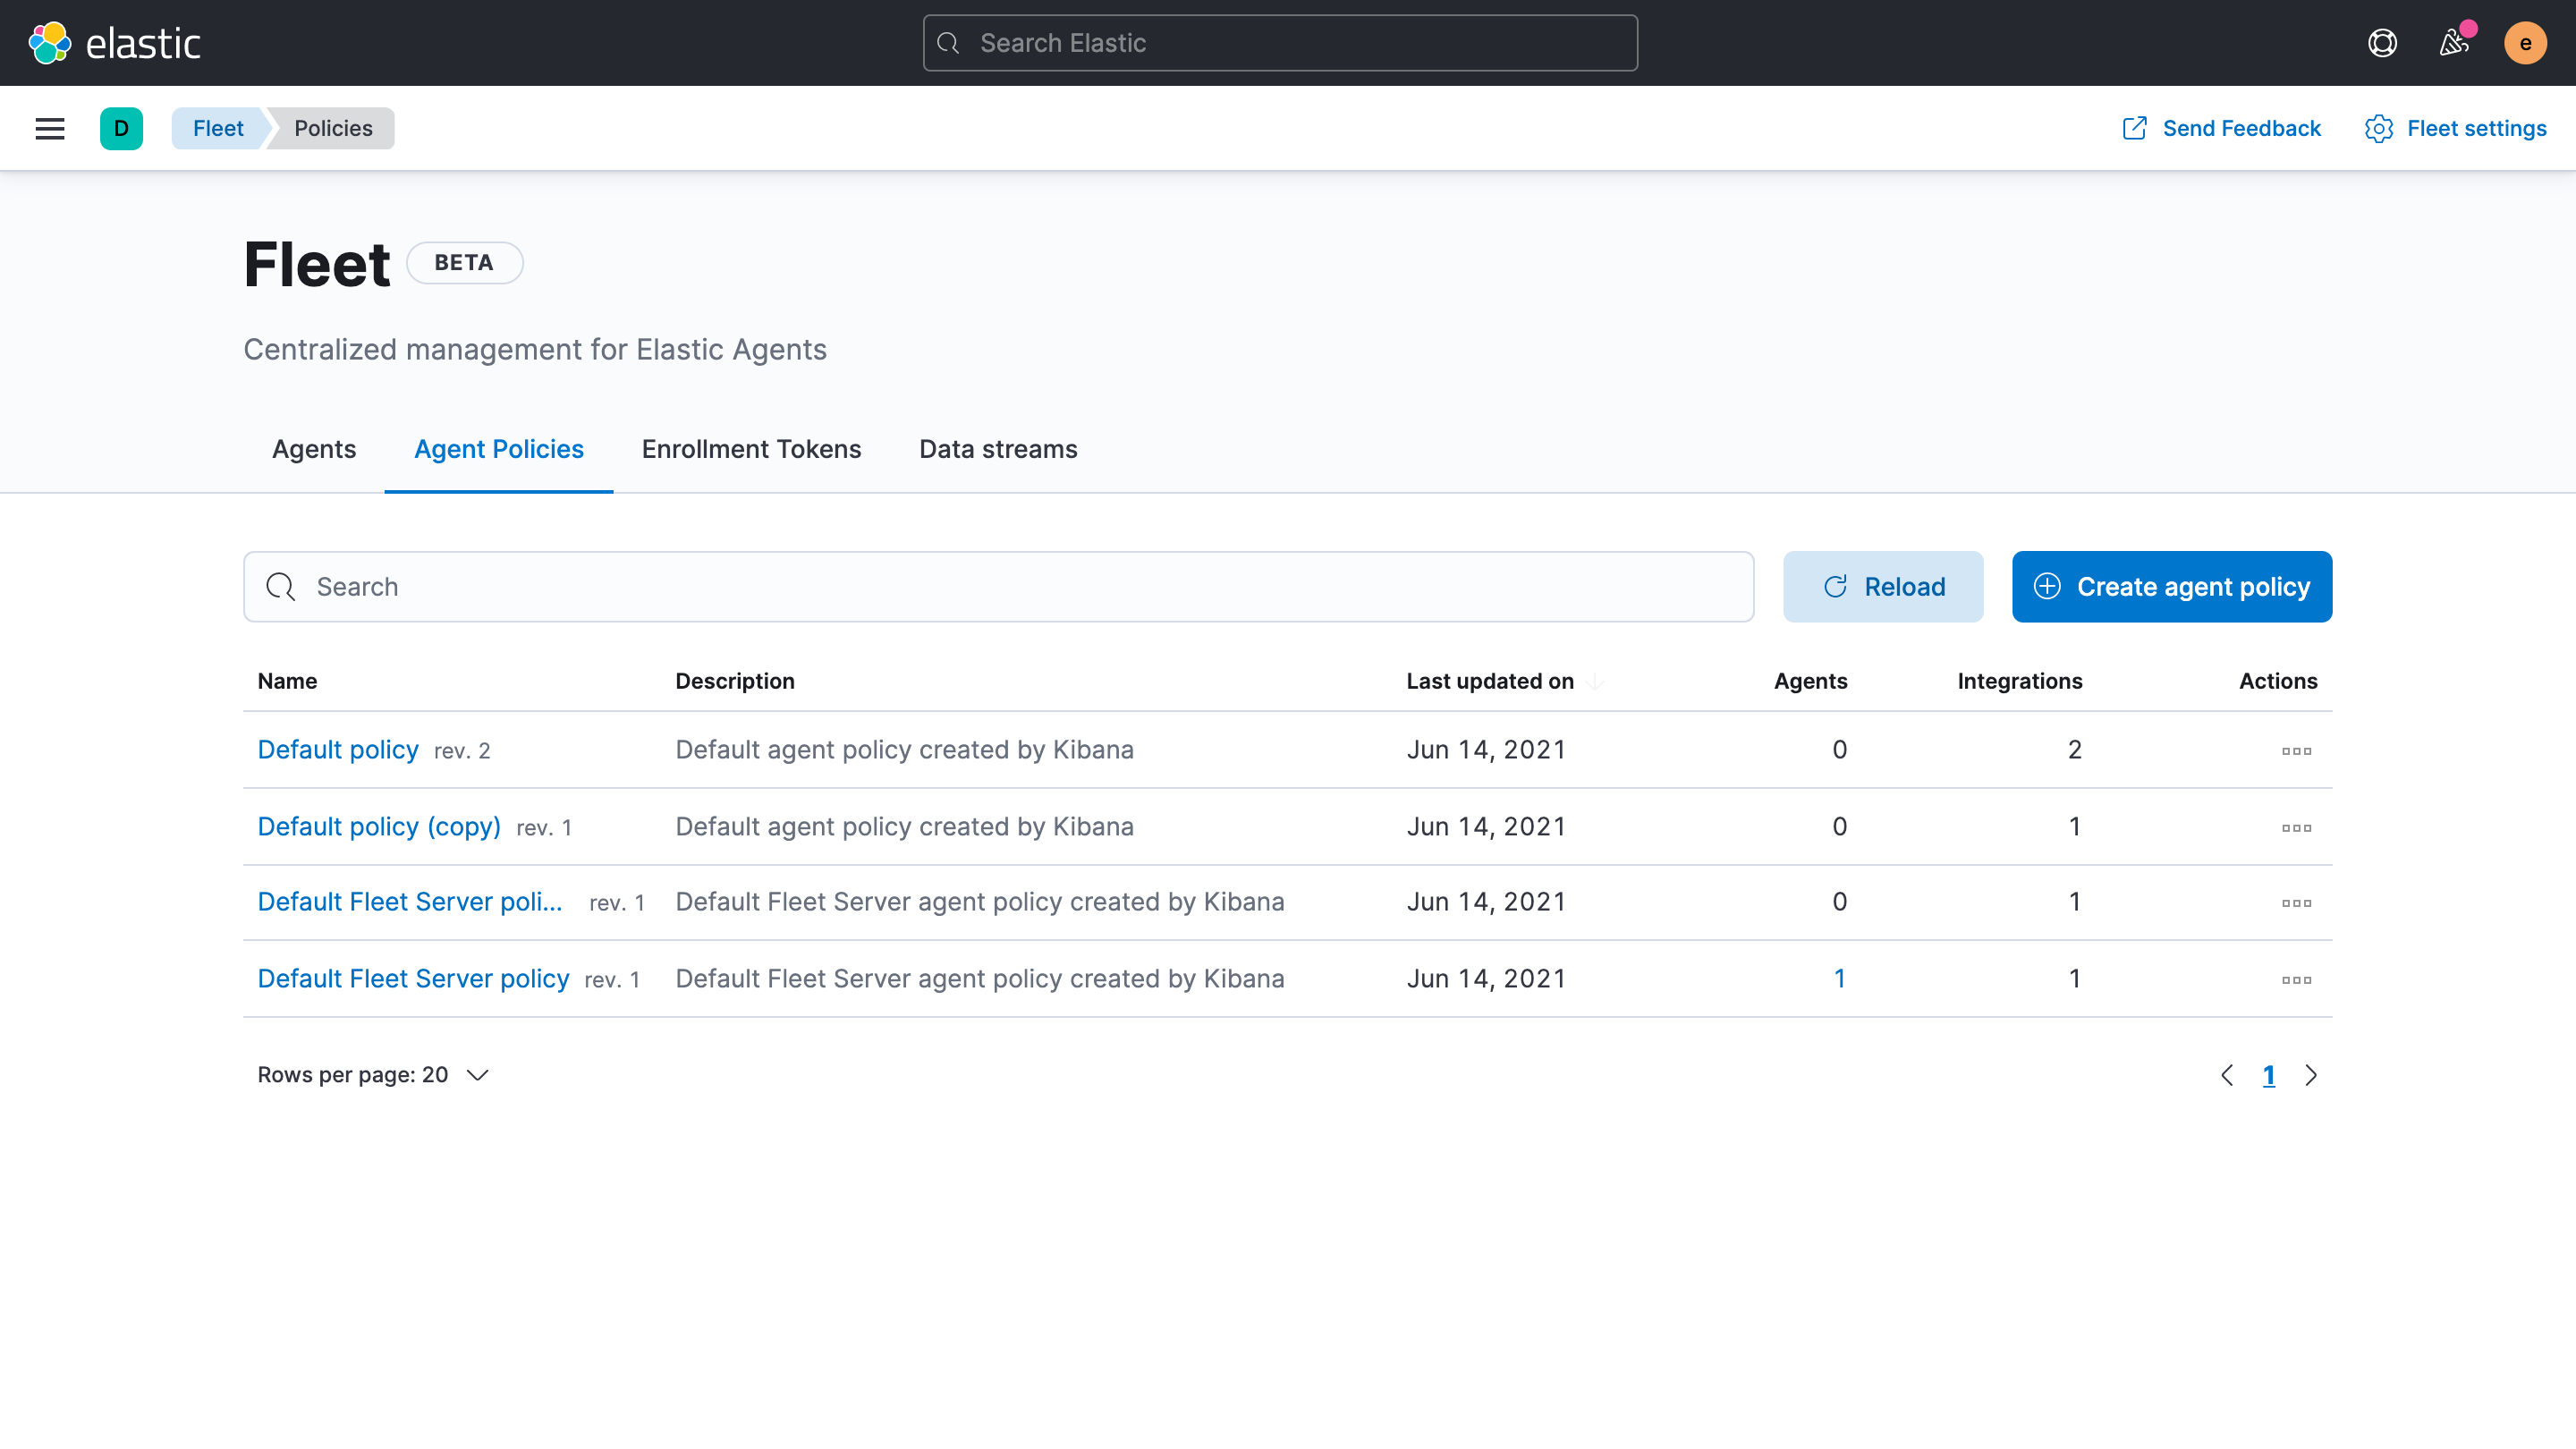Viewport: 2576px width, 1449px height.
Task: Expand the Rows per page dropdown
Action: pyautogui.click(x=372, y=1075)
